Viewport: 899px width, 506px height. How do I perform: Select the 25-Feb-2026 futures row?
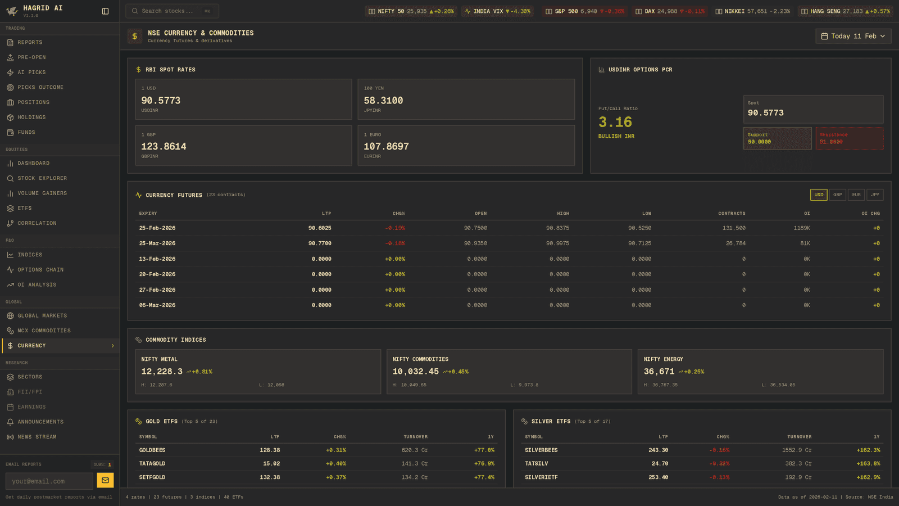(509, 228)
